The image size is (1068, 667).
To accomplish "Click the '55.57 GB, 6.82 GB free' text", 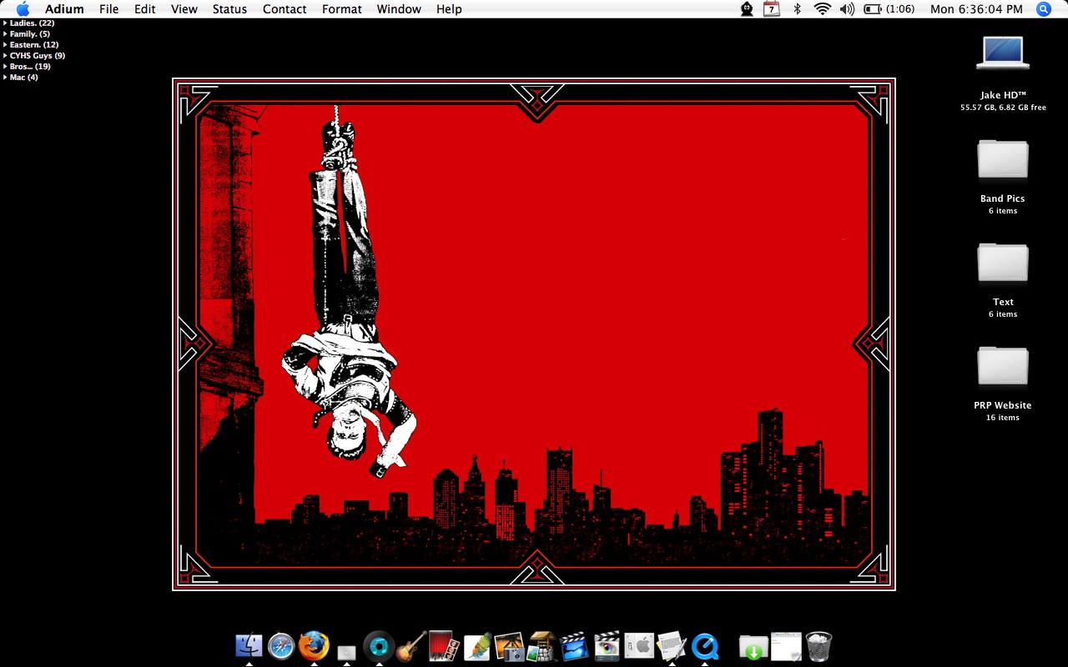I will pos(1003,108).
